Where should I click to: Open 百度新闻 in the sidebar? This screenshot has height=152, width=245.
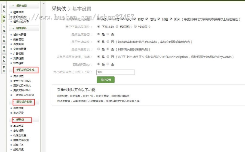click(x=19, y=44)
